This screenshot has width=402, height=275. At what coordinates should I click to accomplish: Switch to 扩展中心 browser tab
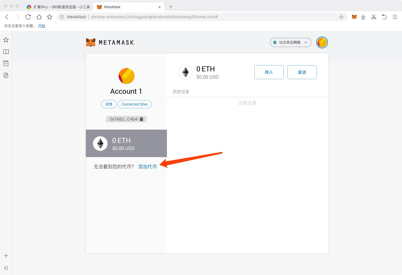[x=58, y=7]
